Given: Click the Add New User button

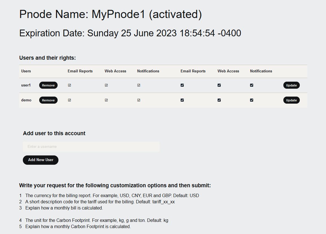Looking at the screenshot, I should 41,160.
